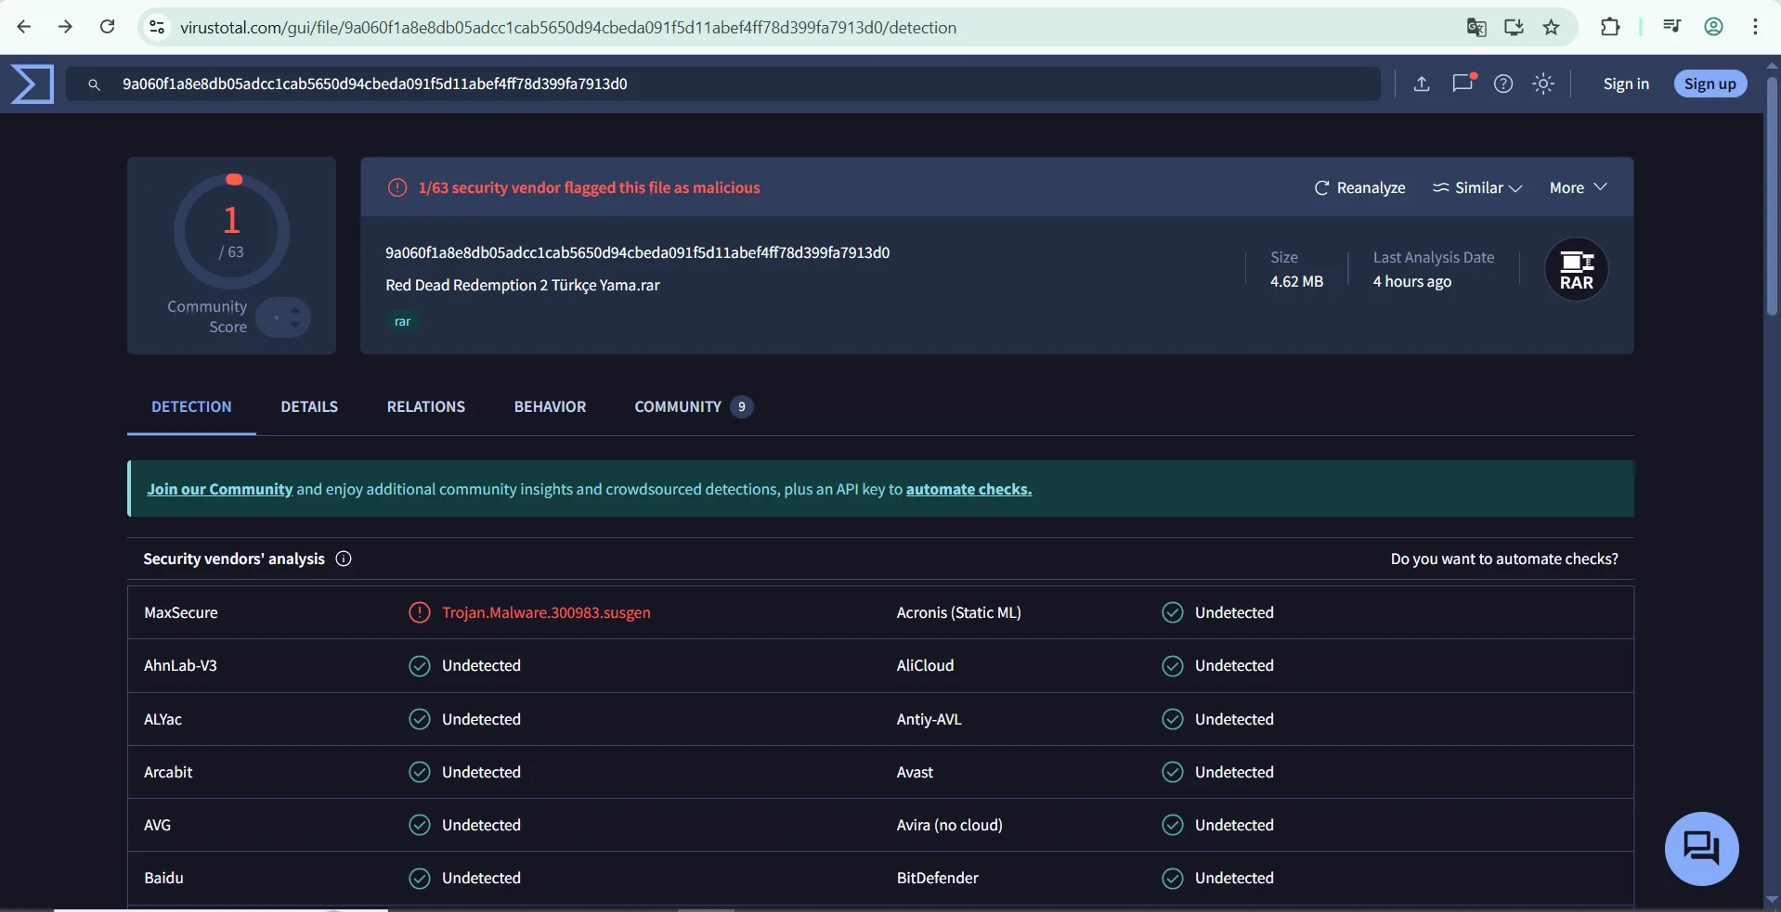Open the BEHAVIOR tab
Screen dimensions: 1781x912
550,406
